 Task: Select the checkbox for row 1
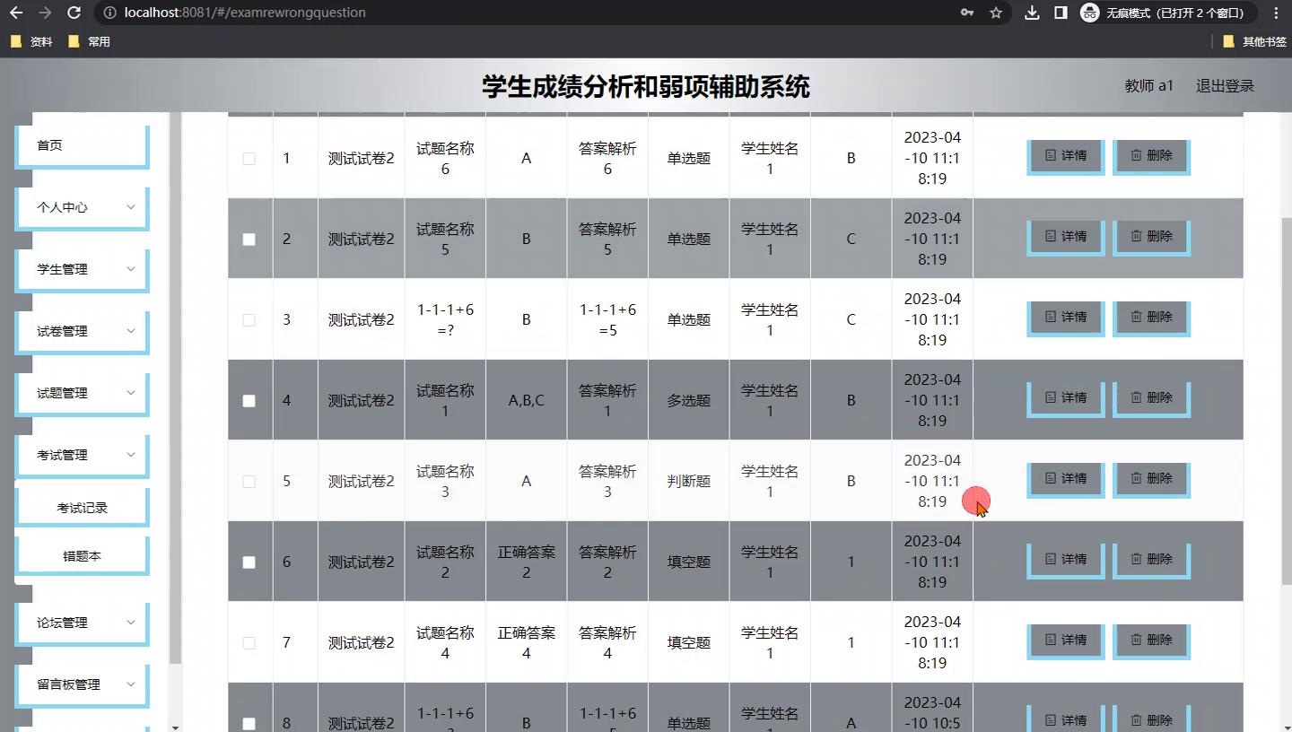coord(249,159)
